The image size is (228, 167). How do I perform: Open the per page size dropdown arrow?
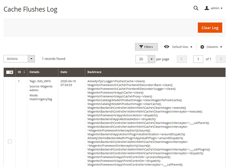(151, 59)
